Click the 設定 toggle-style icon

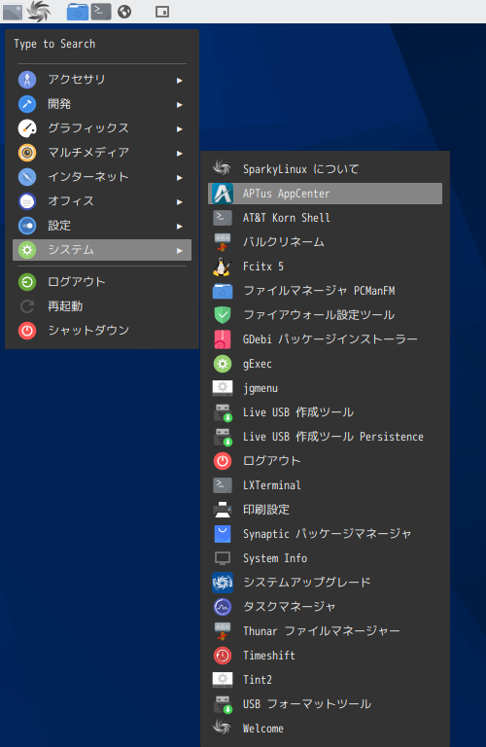click(x=27, y=226)
